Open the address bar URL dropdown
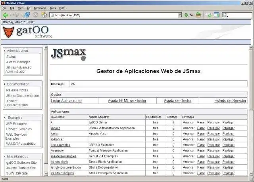254x182 pixels. [x=180, y=15]
